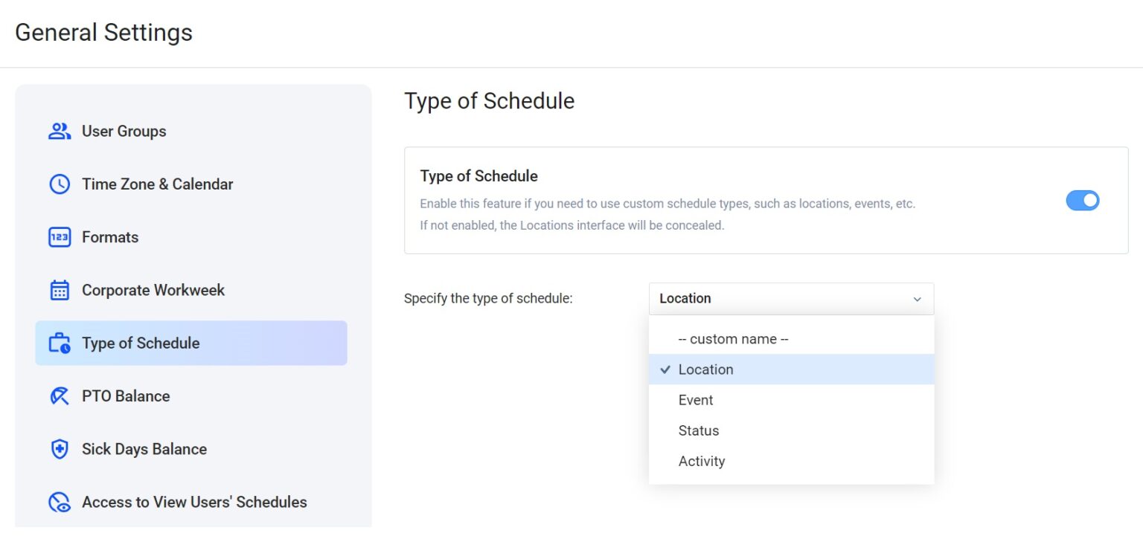
Task: Click the User Groups icon
Action: point(60,131)
